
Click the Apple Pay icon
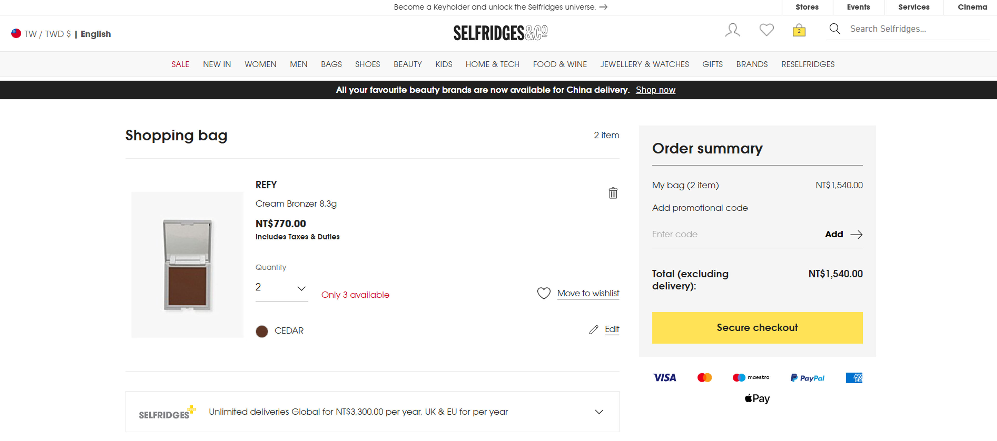click(757, 398)
